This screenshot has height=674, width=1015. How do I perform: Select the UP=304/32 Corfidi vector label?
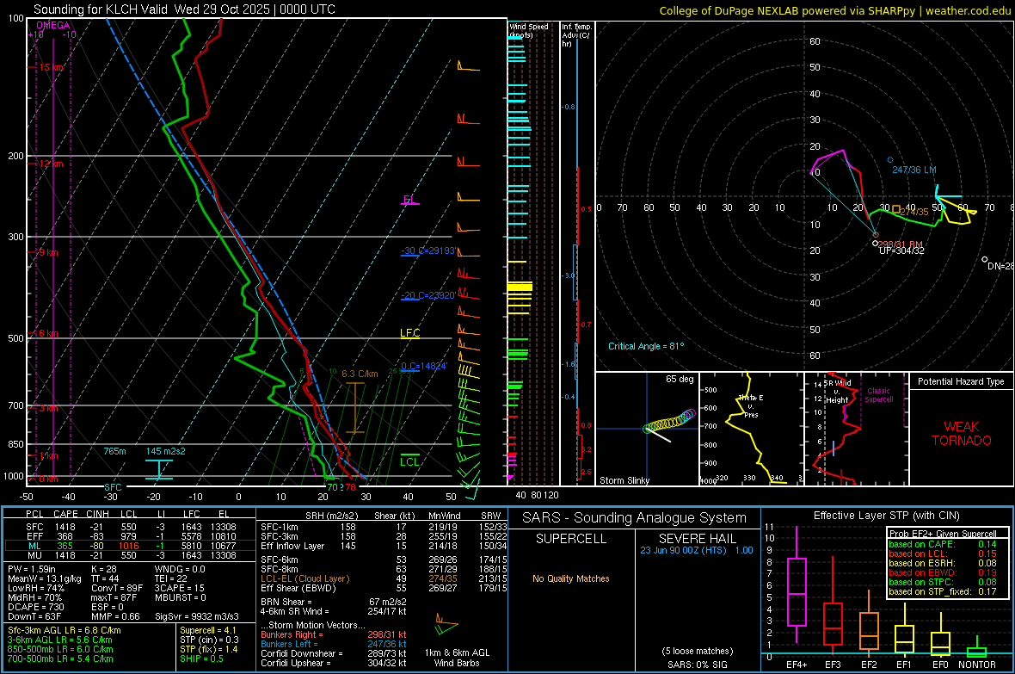click(901, 250)
